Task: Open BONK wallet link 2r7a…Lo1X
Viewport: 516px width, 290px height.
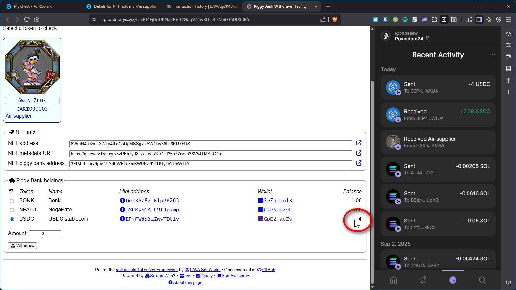Action: coord(278,201)
